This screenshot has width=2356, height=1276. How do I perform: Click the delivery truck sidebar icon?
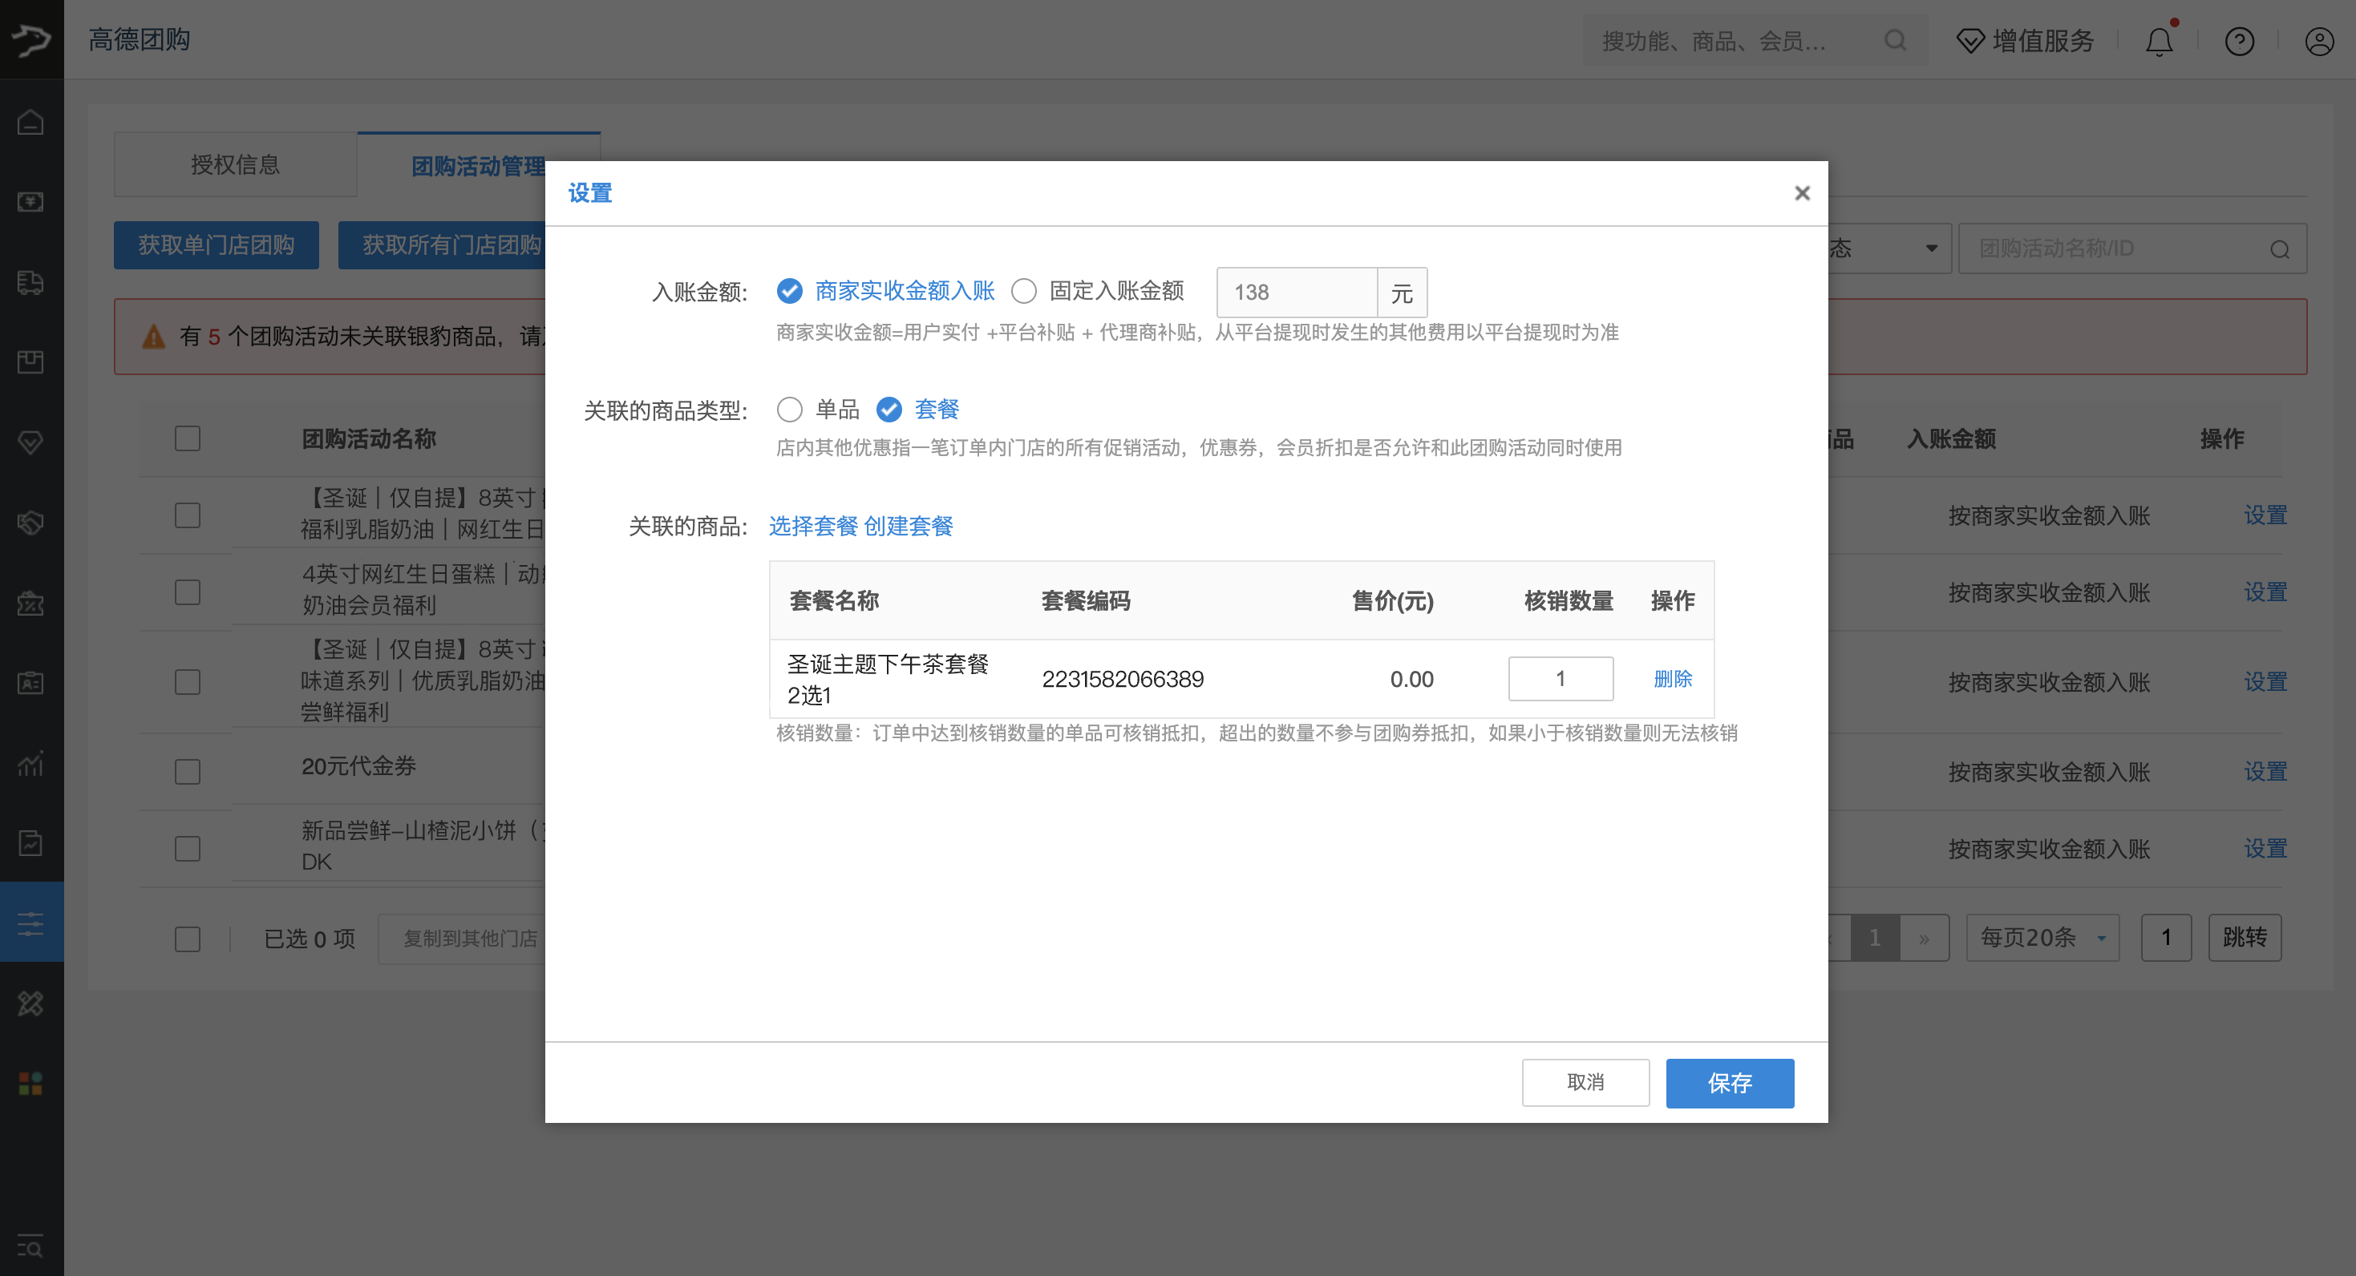(x=30, y=282)
